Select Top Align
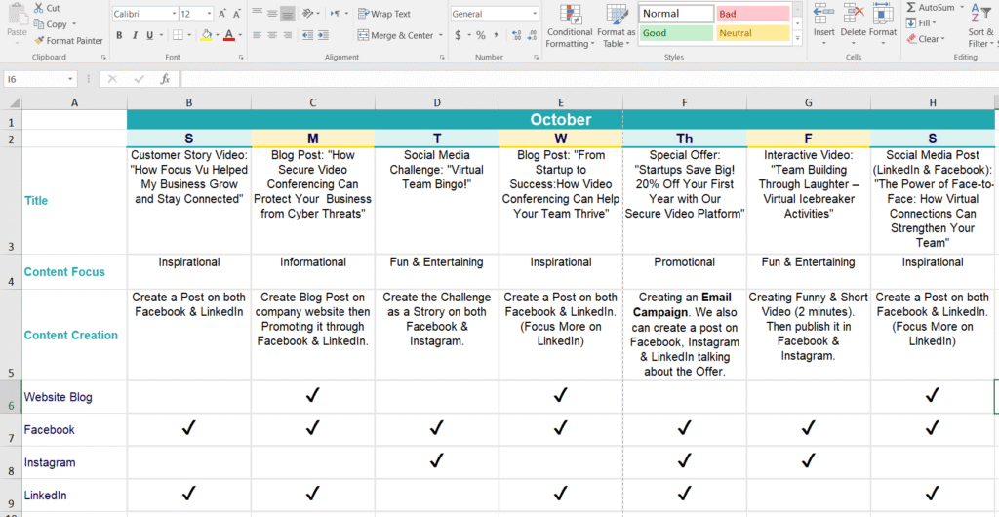Image resolution: width=999 pixels, height=517 pixels. 257,13
